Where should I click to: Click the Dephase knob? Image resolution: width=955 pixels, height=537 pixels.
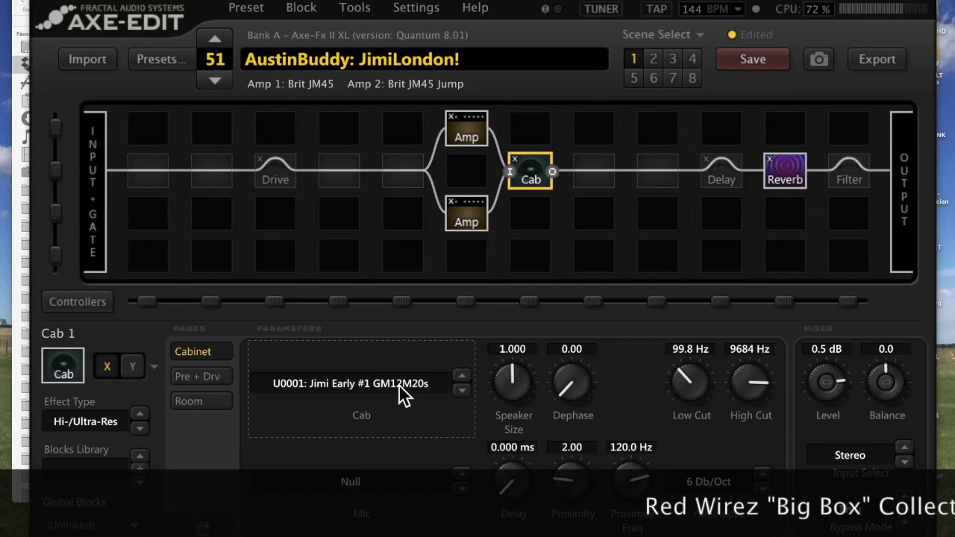coord(572,382)
